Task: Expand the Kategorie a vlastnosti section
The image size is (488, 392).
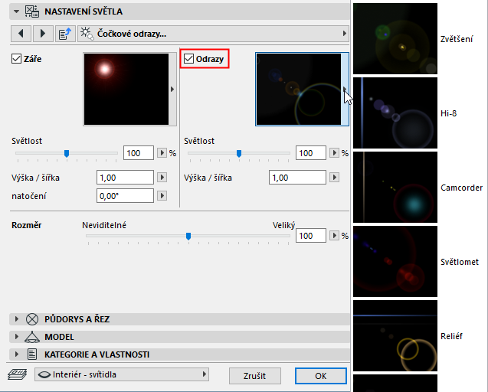Action: pos(17,354)
